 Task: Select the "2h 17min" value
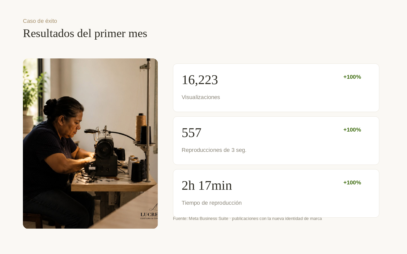coord(207,185)
